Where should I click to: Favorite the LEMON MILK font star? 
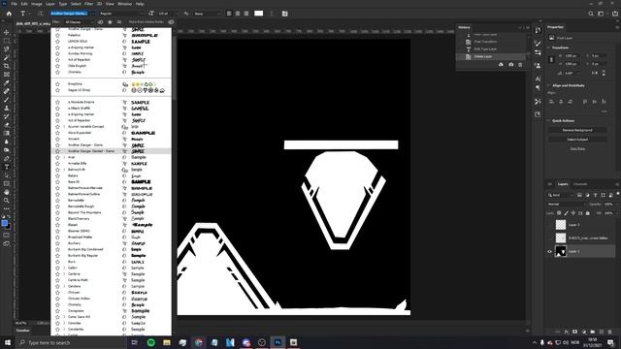[x=58, y=41]
